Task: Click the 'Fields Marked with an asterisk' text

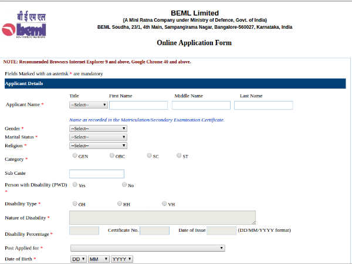Action: pos(54,74)
